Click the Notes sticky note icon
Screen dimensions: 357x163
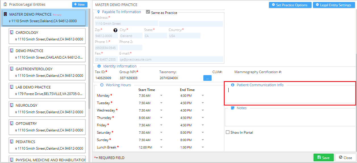233,108
